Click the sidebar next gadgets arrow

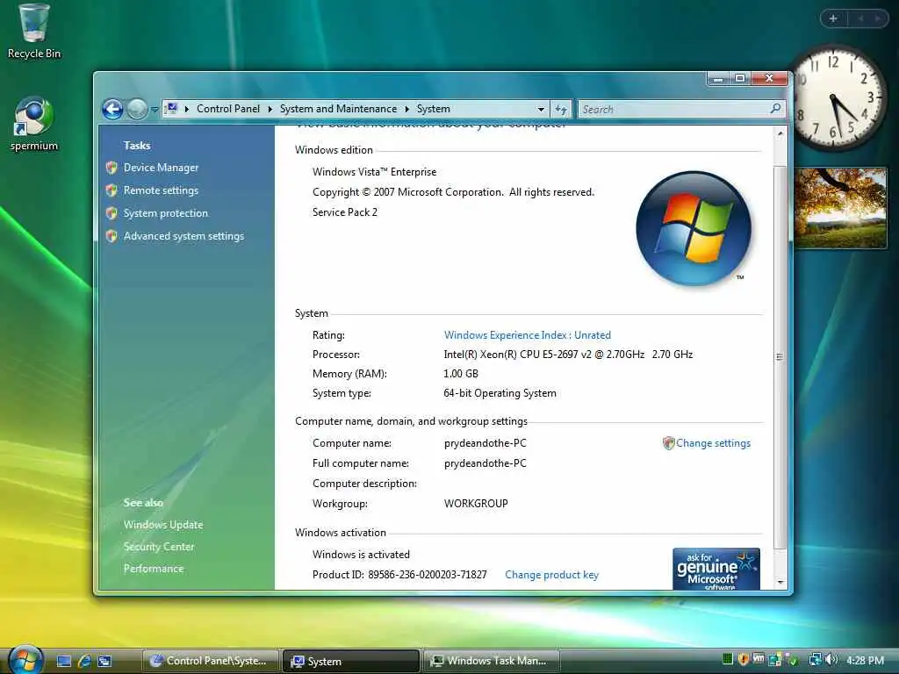click(878, 18)
